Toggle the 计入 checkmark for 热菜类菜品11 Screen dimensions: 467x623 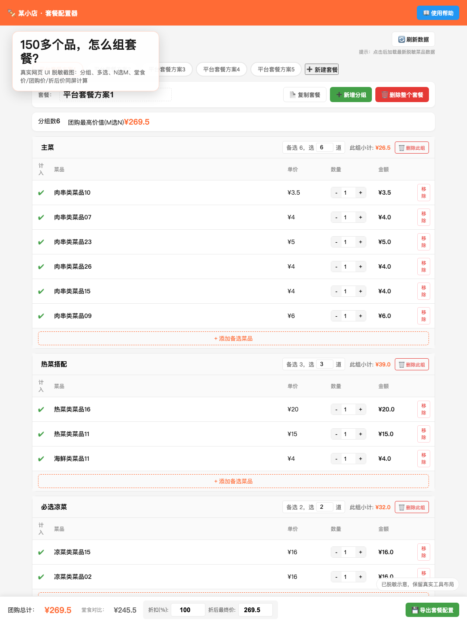coord(41,434)
